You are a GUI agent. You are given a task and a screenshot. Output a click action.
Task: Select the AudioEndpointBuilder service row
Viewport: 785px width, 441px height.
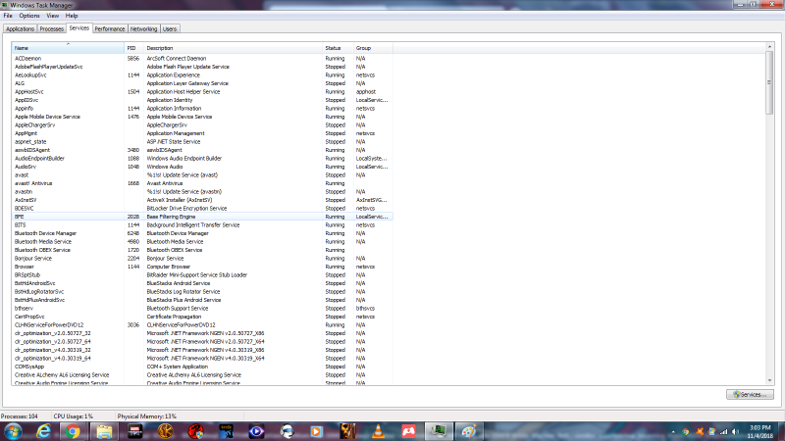(202, 159)
